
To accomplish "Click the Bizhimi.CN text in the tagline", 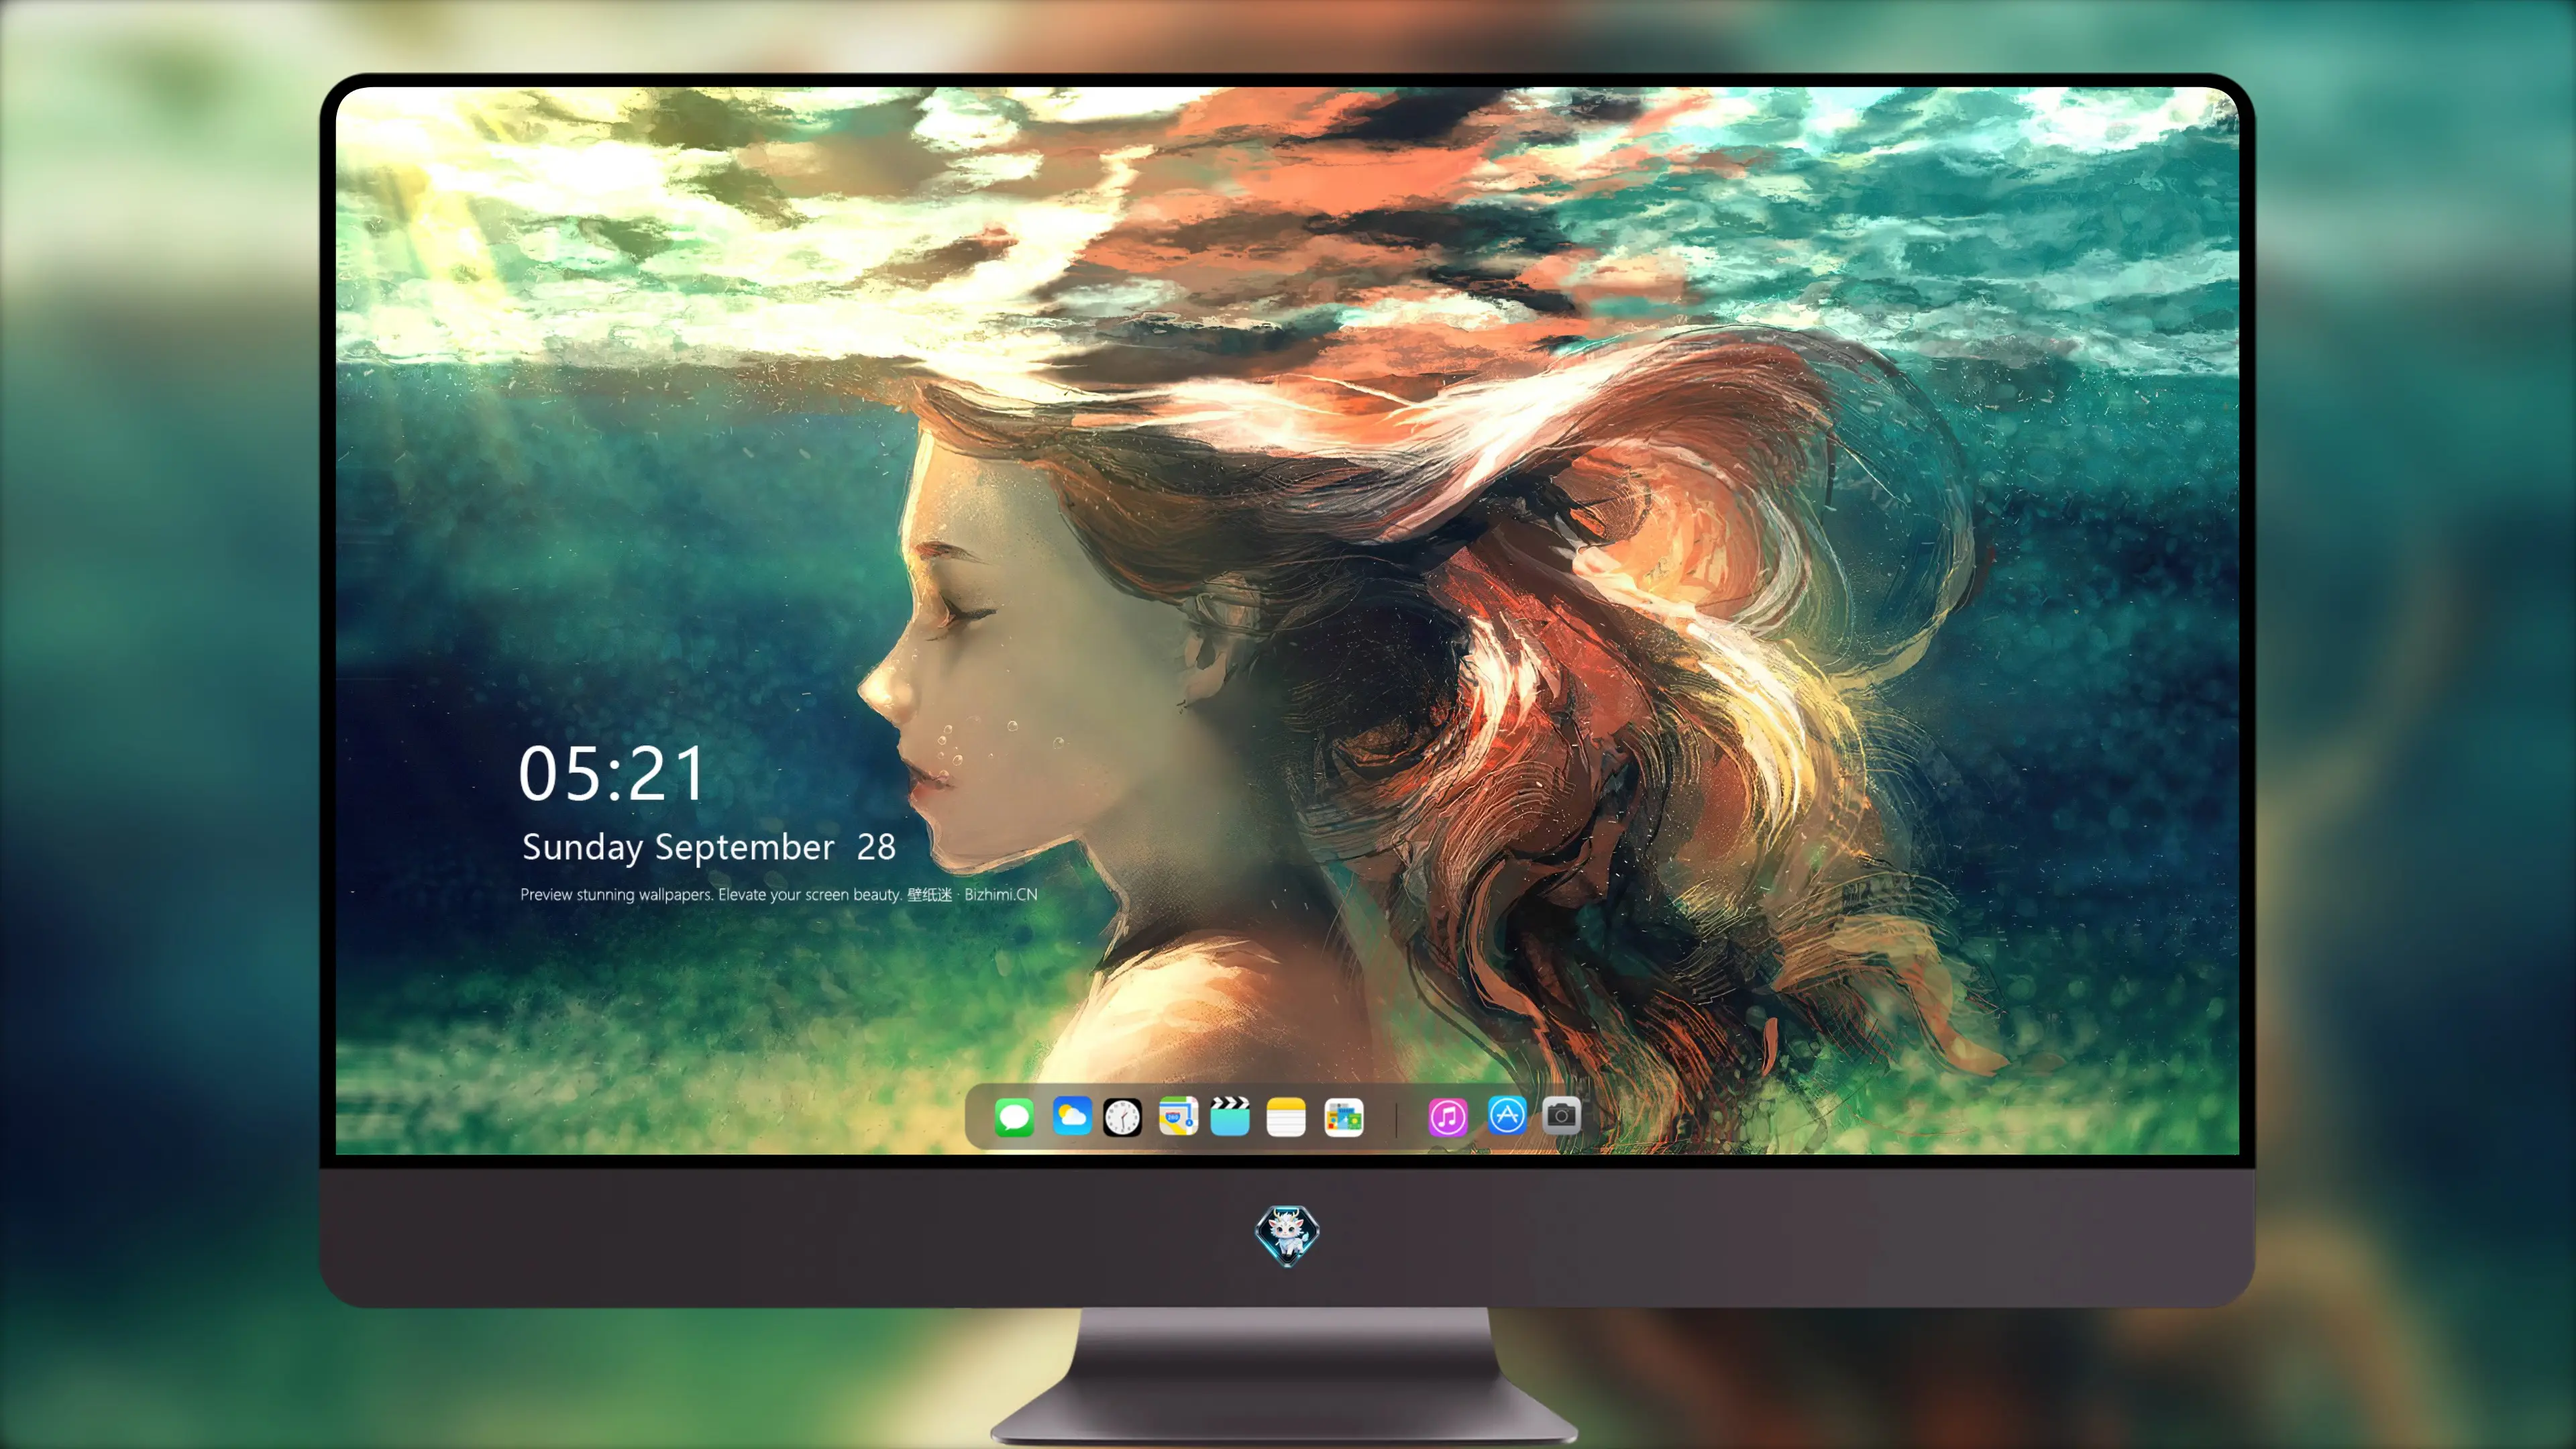I will (x=1001, y=894).
